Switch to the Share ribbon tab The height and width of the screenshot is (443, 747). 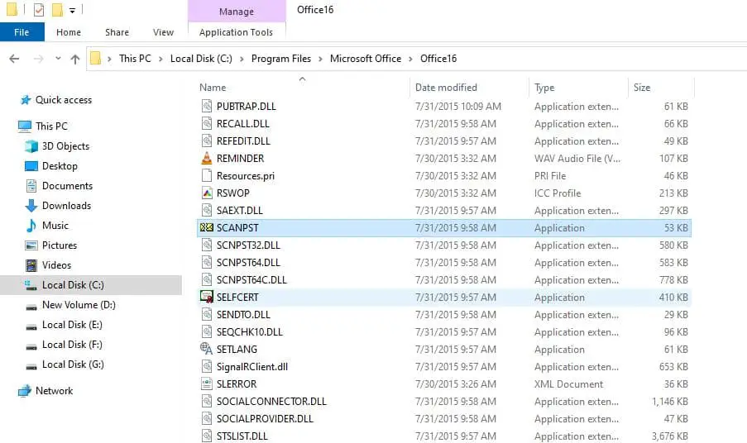pyautogui.click(x=117, y=32)
